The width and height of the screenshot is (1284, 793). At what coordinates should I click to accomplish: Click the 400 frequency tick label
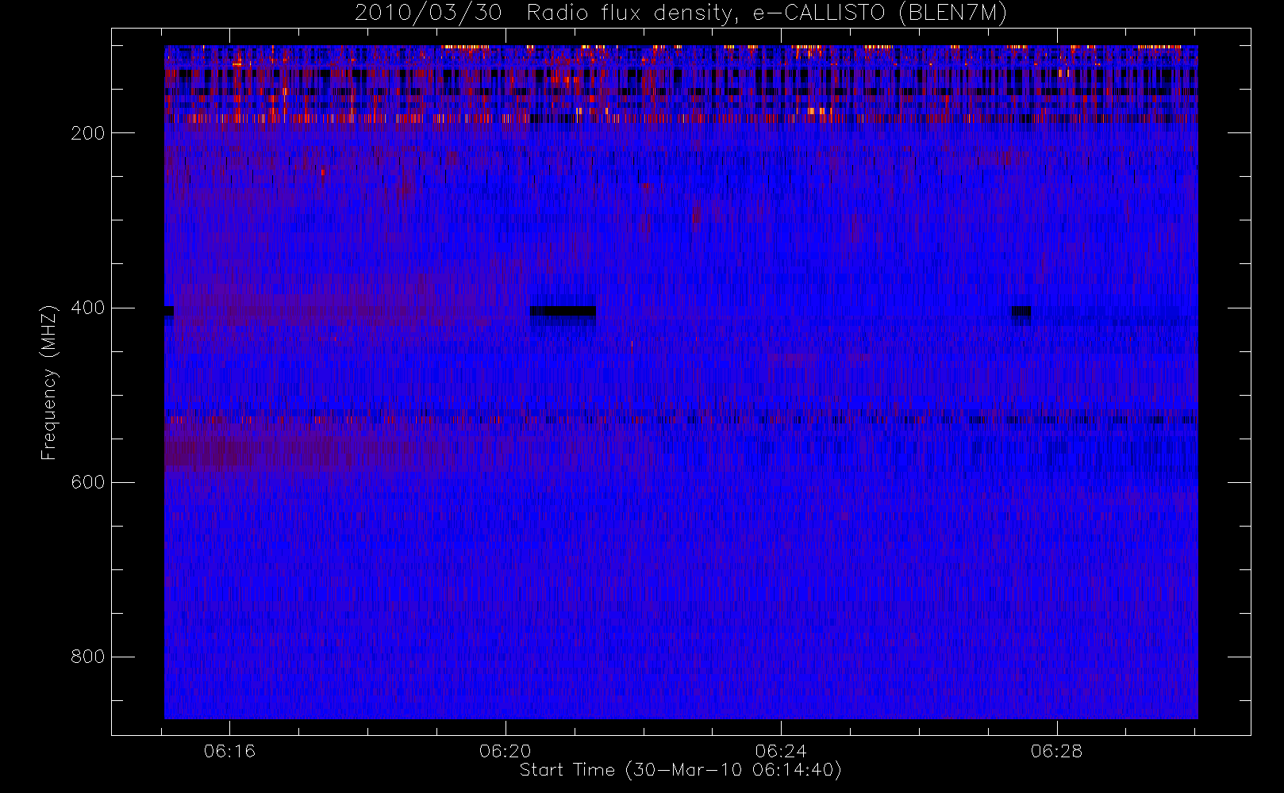click(x=87, y=308)
